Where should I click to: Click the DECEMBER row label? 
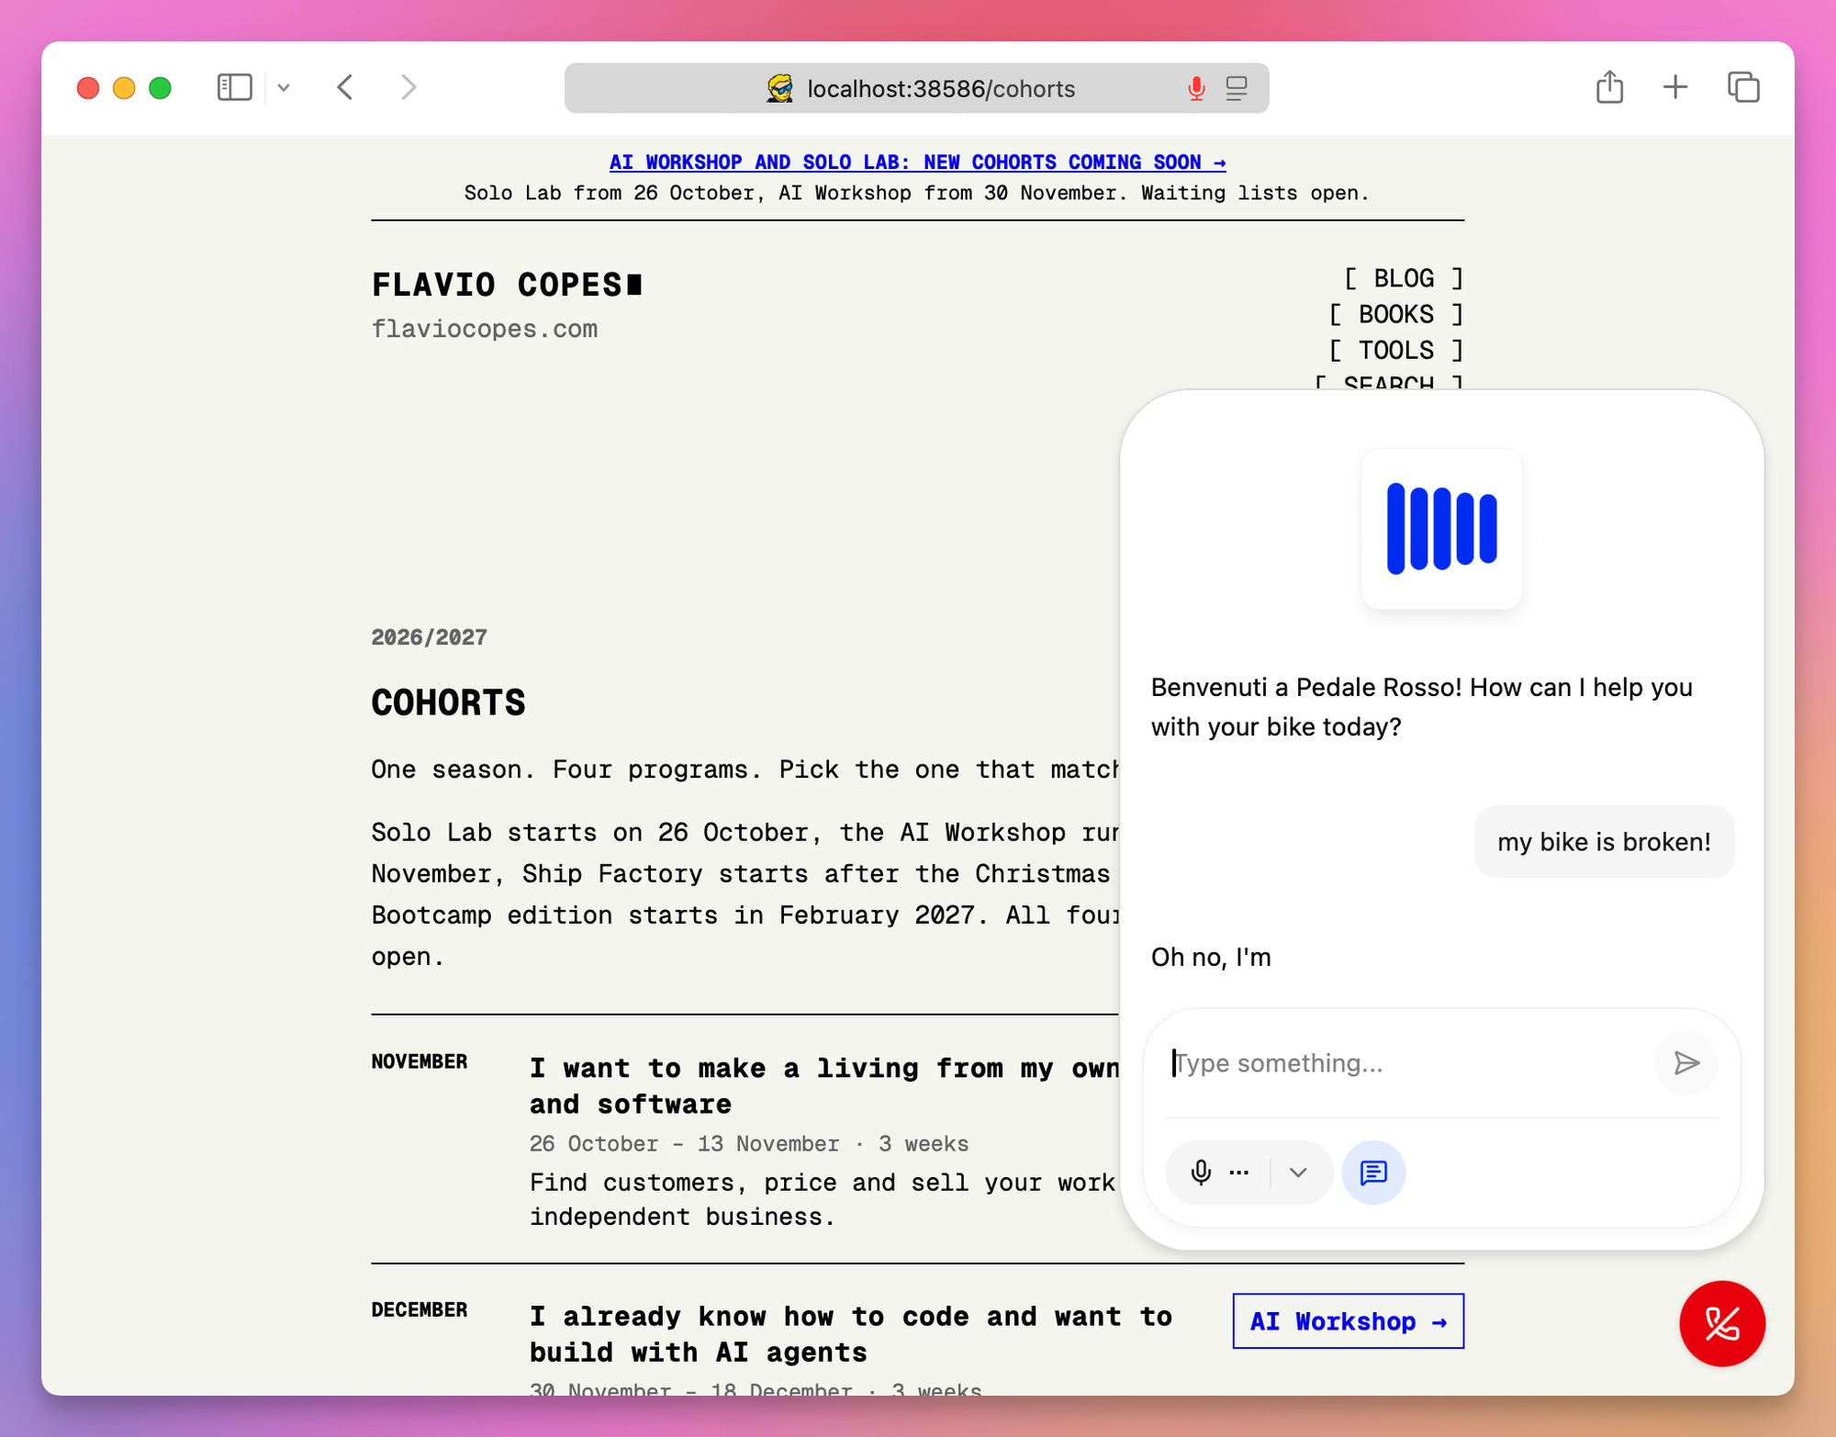click(420, 1309)
